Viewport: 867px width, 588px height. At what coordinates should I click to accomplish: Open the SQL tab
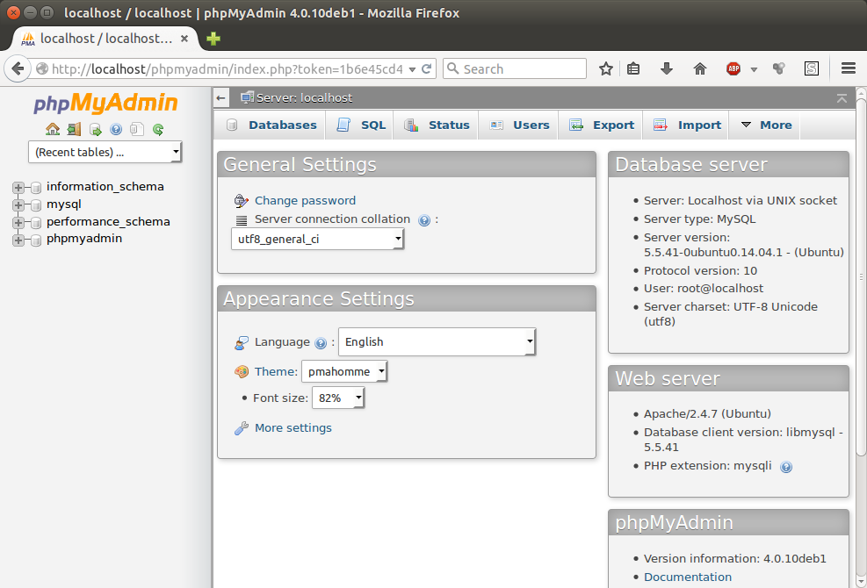pyautogui.click(x=361, y=125)
